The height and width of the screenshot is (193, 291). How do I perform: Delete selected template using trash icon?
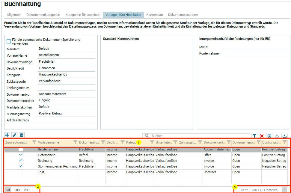tap(22, 135)
